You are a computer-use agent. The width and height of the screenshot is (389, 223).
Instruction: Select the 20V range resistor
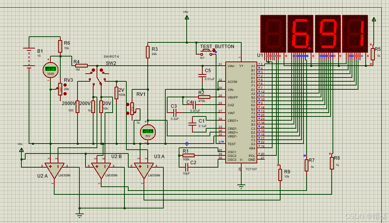point(101,107)
